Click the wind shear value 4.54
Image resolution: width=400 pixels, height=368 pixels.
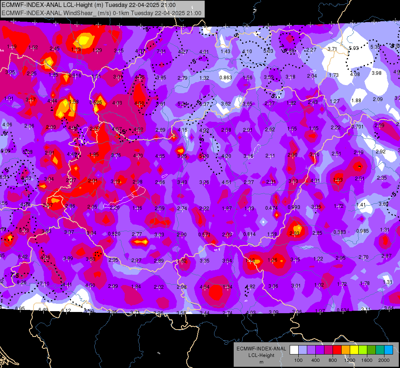coord(205,287)
